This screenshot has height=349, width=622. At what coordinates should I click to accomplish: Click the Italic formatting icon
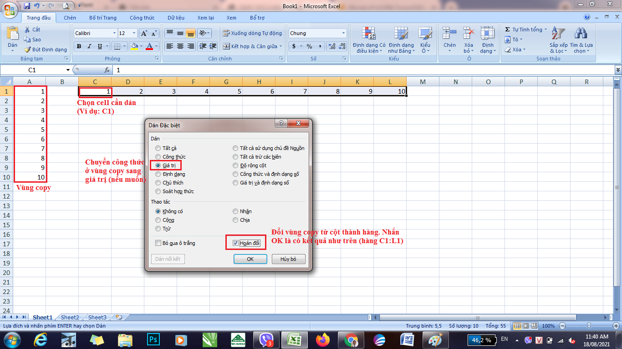tap(89, 46)
